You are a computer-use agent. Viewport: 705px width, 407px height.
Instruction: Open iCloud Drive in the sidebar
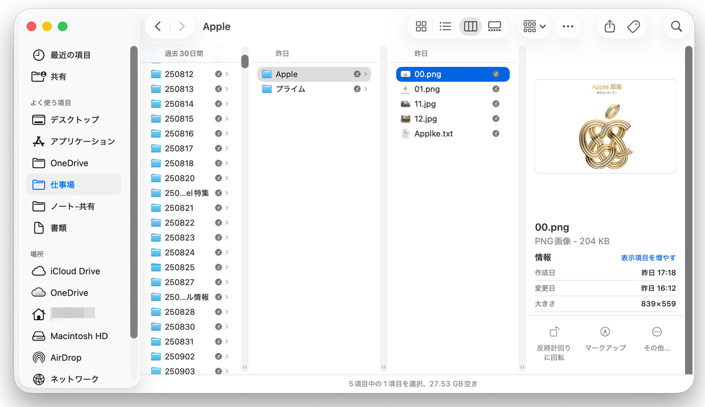[73, 271]
